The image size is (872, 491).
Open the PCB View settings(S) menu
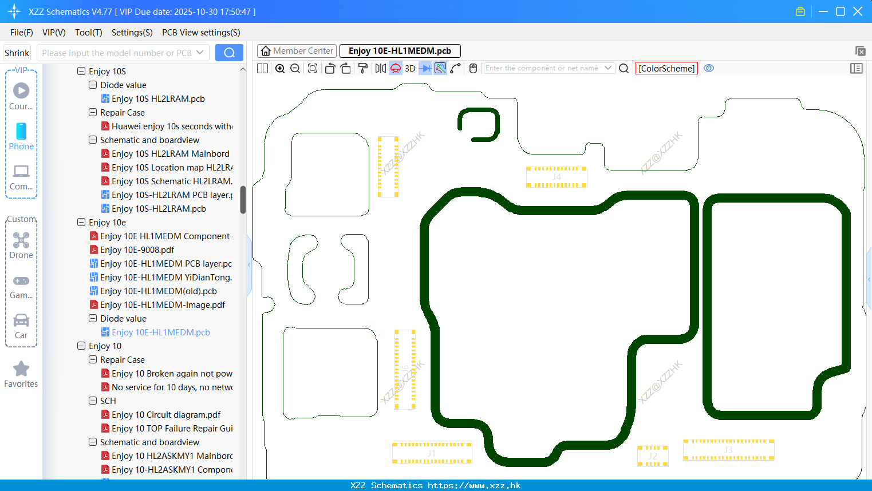click(x=201, y=33)
